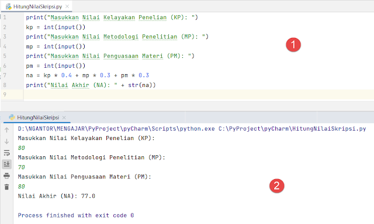
Task: Click the console input value 70
Action: point(22,167)
